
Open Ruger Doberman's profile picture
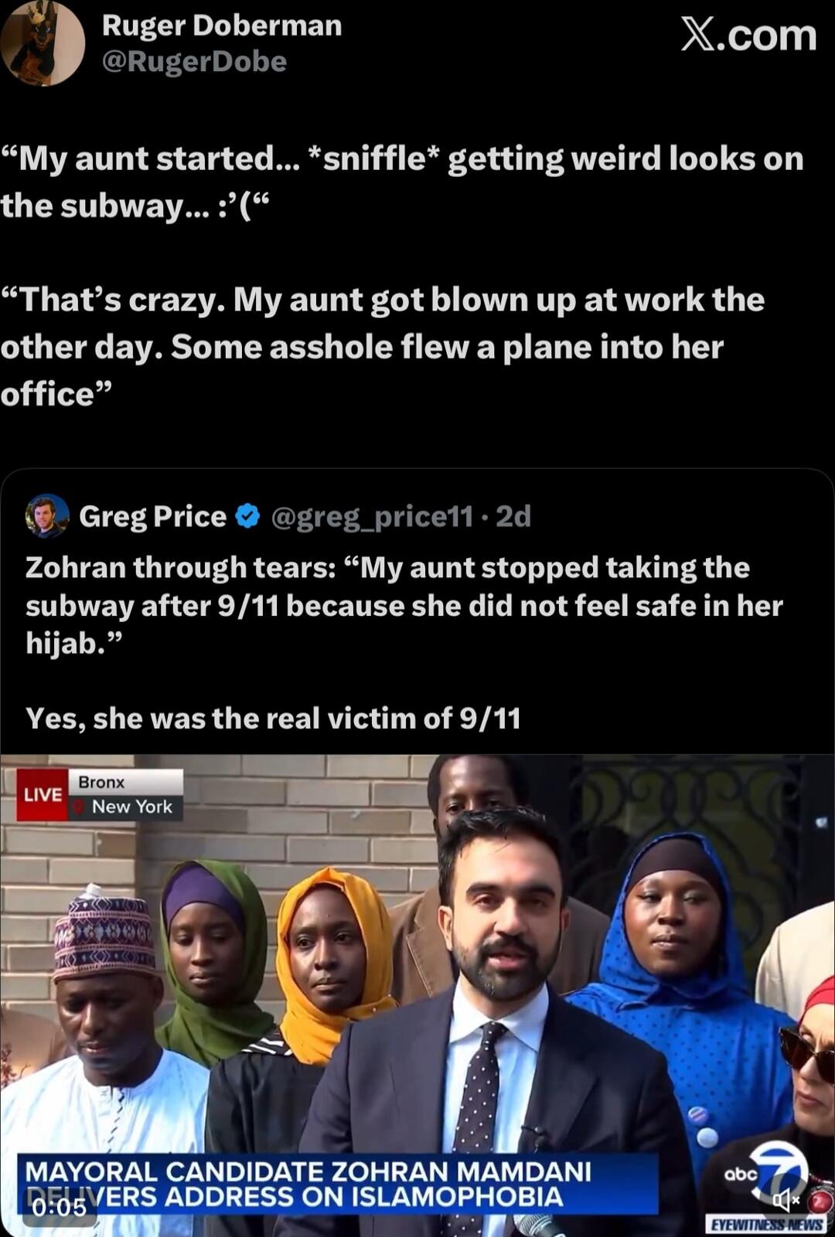pyautogui.click(x=43, y=43)
